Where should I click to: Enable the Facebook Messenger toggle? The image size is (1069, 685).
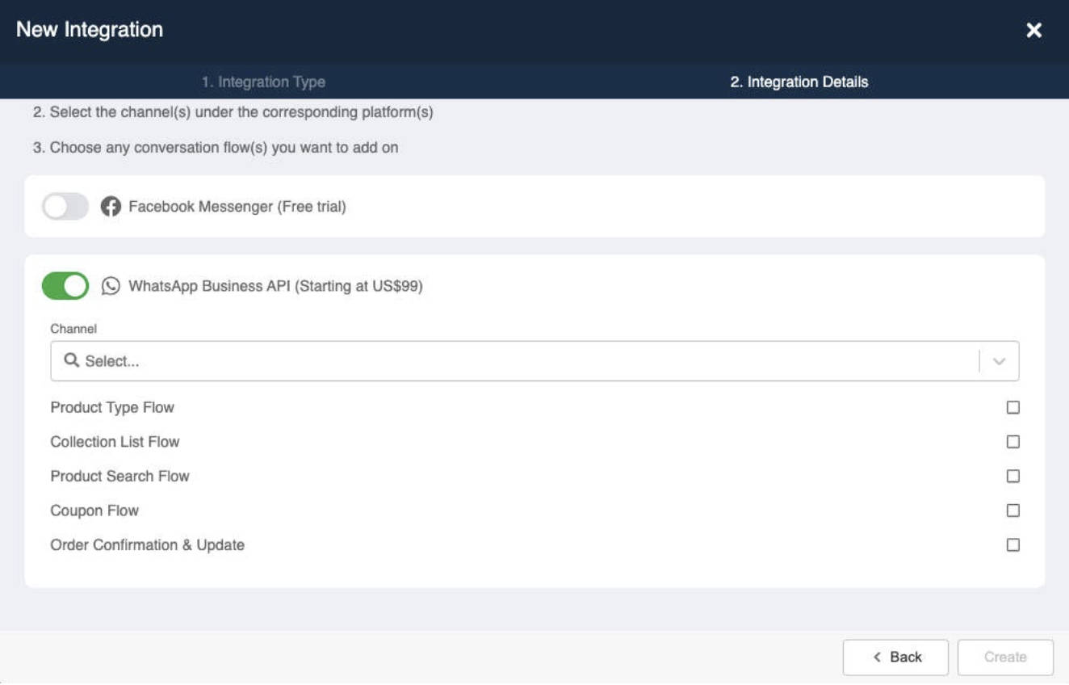[65, 207]
